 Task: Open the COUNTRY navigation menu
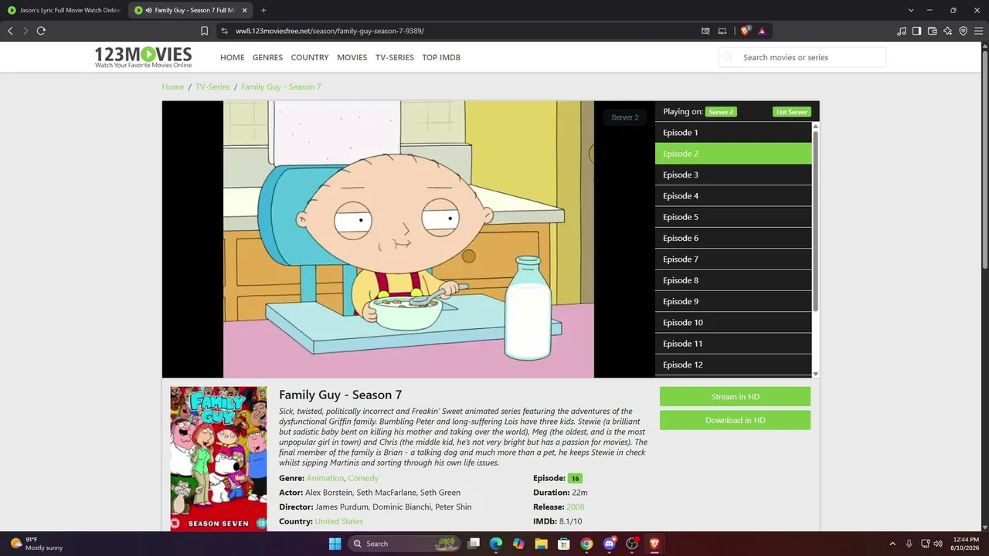(310, 57)
